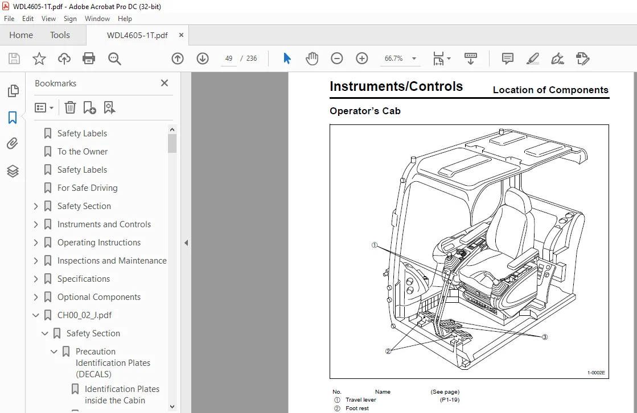The image size is (637, 413).
Task: Open the fit page options icon
Action: click(x=441, y=59)
